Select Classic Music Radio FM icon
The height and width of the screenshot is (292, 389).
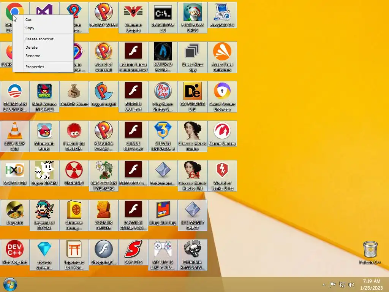coord(193,176)
